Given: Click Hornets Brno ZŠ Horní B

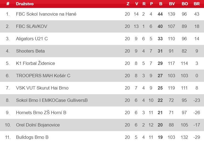Looking at the screenshot, I should point(41,113).
